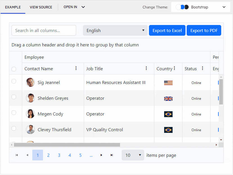The image size is (233, 175).
Task: Click Export to PDF button
Action: (204, 30)
